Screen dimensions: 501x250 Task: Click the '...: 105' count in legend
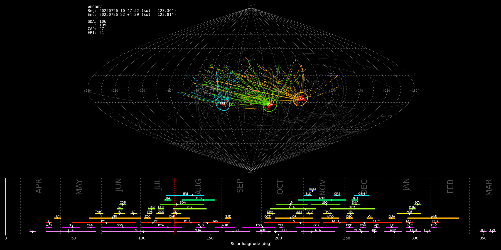[x=97, y=25]
